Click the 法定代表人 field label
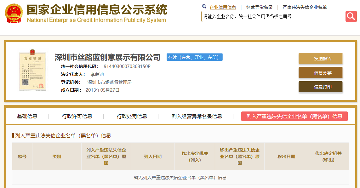The image size is (360, 188). (73, 74)
